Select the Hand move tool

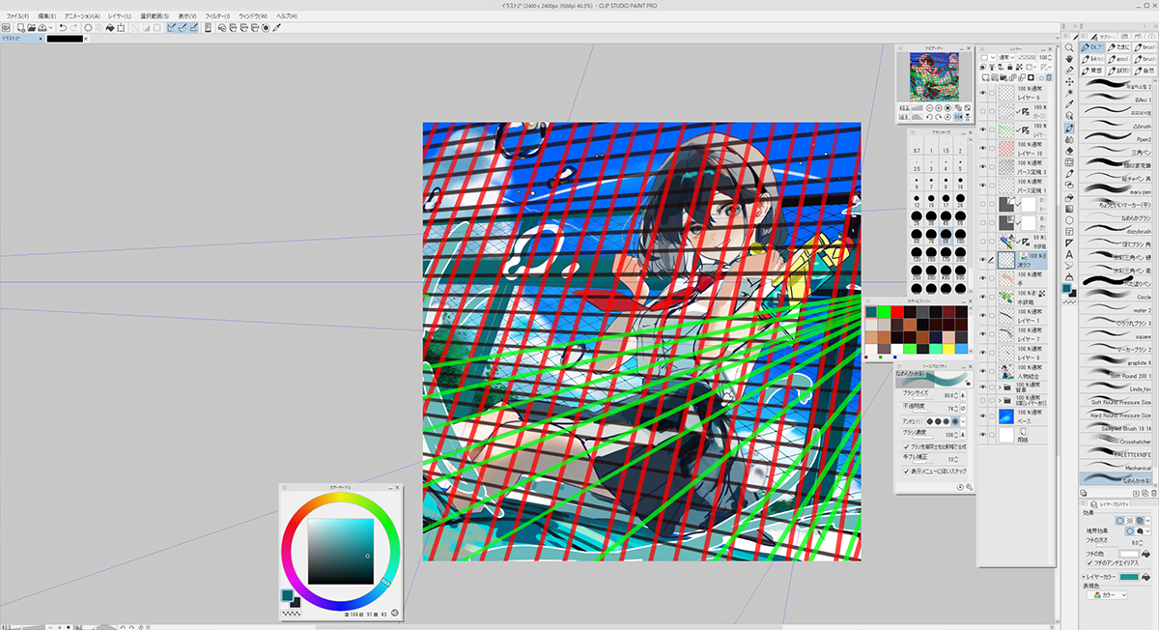pos(1069,60)
